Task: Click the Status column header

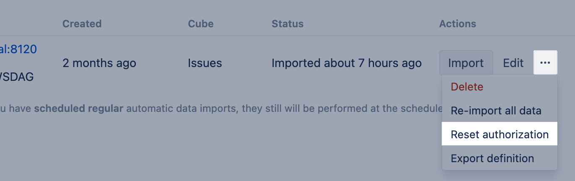Action: [287, 24]
